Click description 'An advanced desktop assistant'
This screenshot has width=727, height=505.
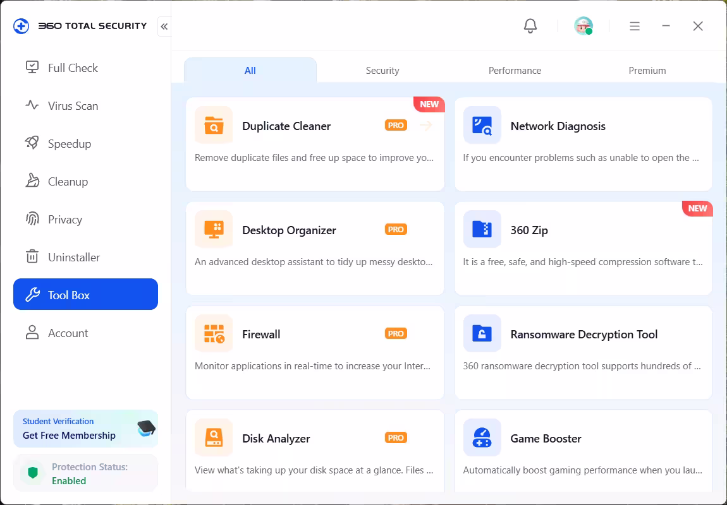pos(314,262)
